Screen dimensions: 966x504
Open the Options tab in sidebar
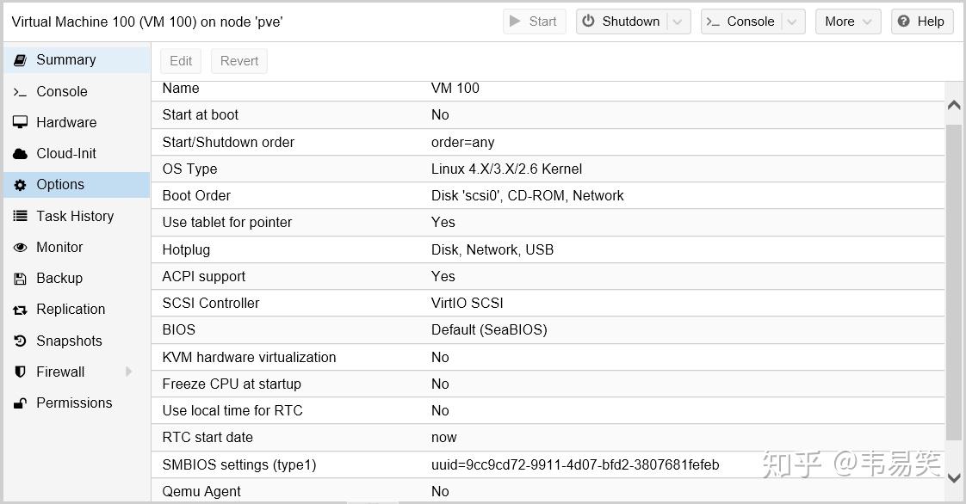60,185
